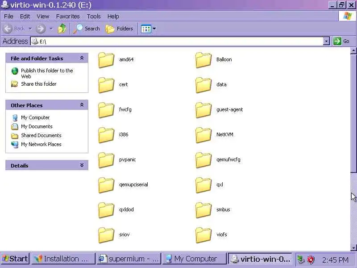
Task: Open the Address bar dropdown
Action: pyautogui.click(x=326, y=41)
